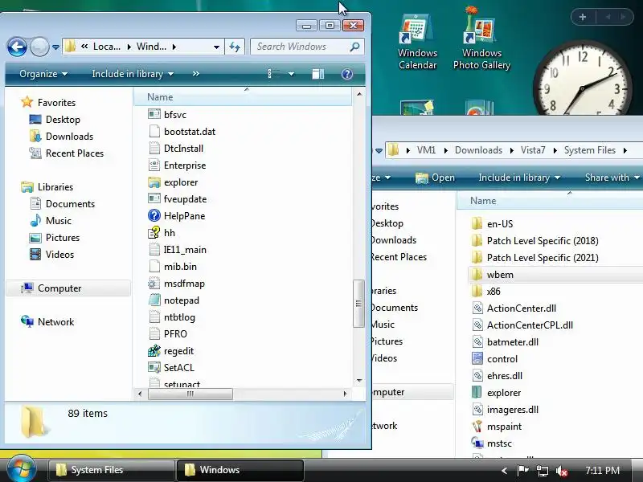643x482 pixels.
Task: Open Include in library menu in front window
Action: pos(133,74)
